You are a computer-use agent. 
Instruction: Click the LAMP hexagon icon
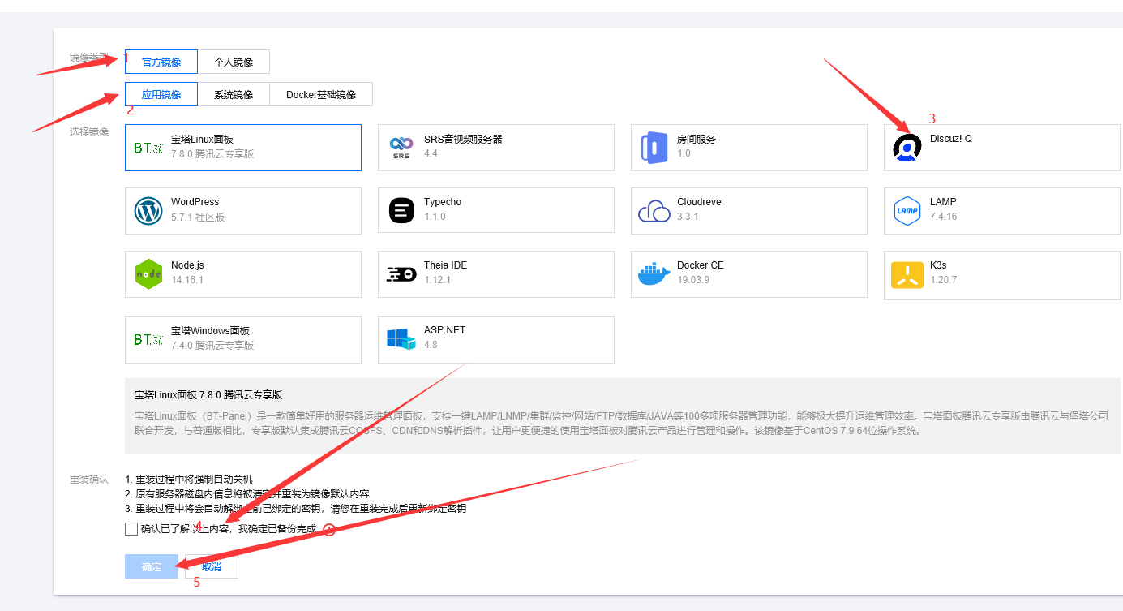coord(907,211)
